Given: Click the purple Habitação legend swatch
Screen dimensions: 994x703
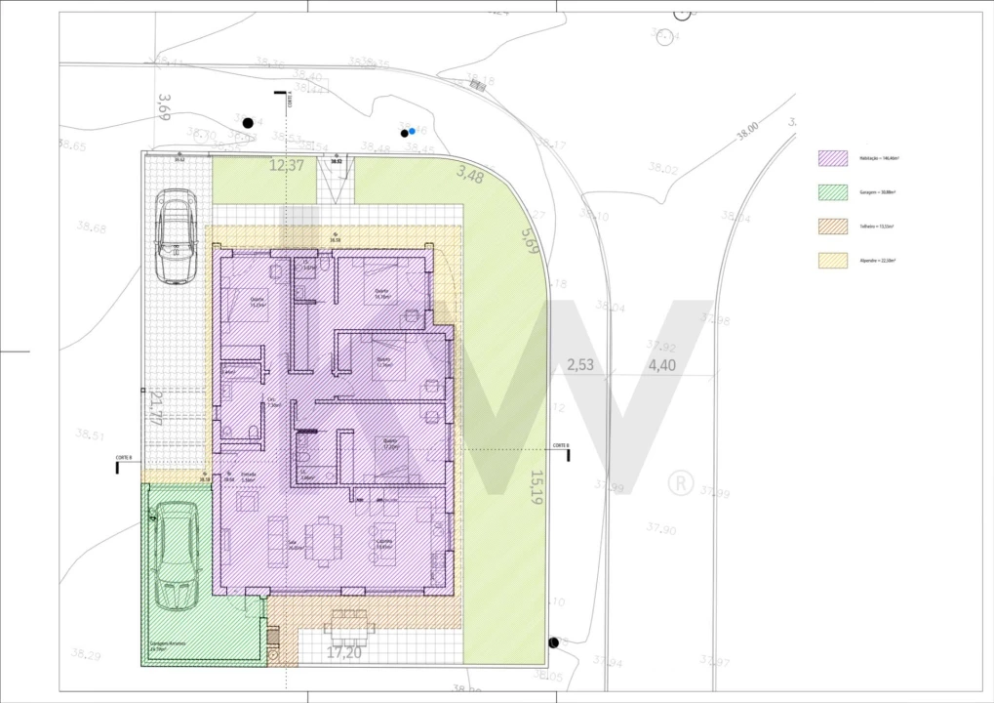Looking at the screenshot, I should click(x=832, y=159).
